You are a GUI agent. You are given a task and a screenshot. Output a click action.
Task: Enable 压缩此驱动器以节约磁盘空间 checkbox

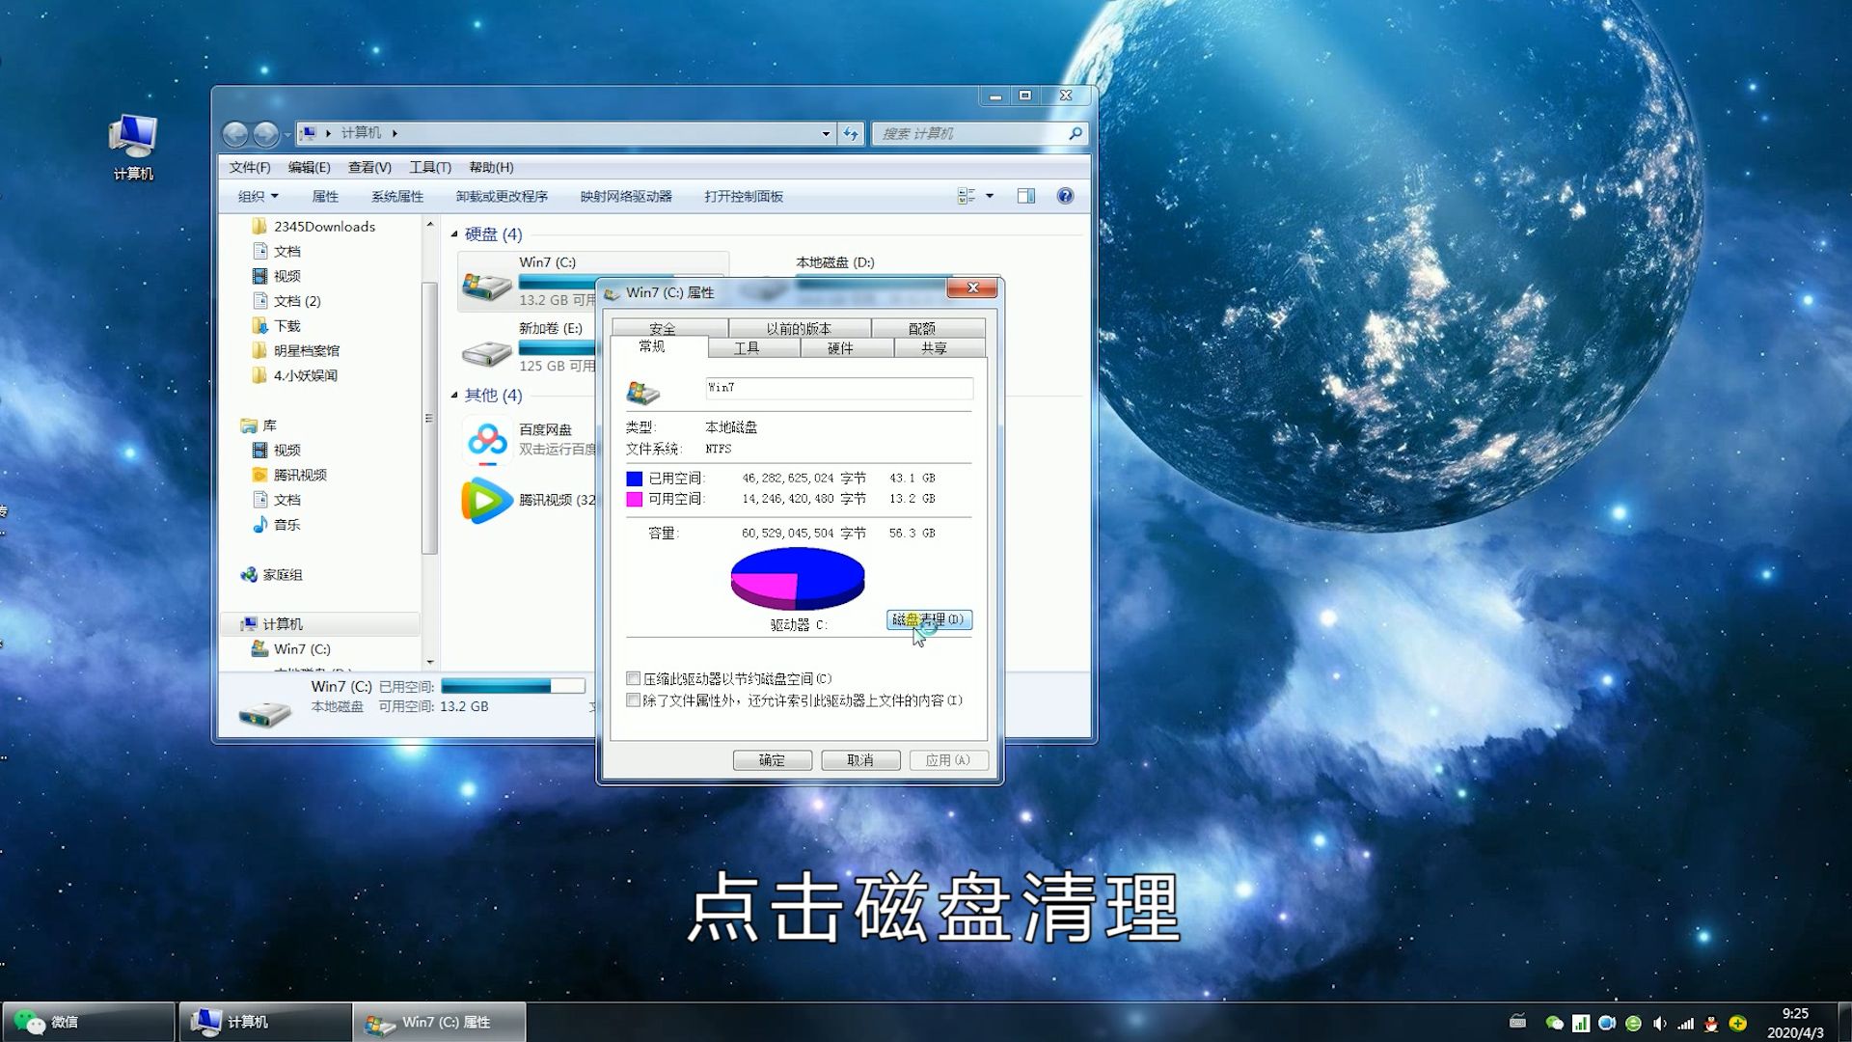(633, 678)
